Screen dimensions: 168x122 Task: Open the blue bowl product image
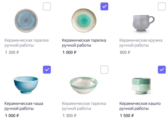click(x=26, y=85)
